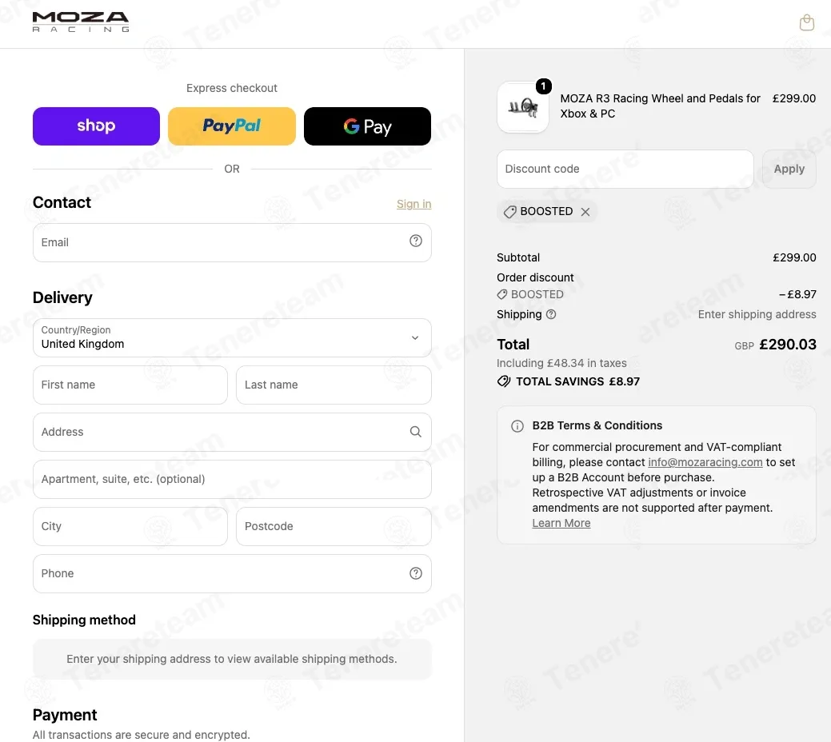
Task: Follow the Learn More link
Action: coord(561,523)
